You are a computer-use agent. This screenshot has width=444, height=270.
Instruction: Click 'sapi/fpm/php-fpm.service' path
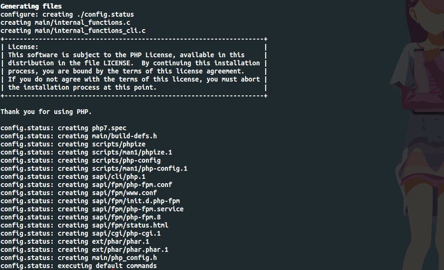coord(138,209)
